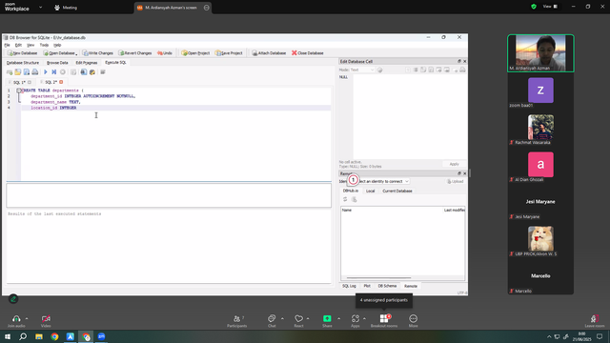Open Zoom Apps
This screenshot has width=610, height=343.
click(x=356, y=321)
